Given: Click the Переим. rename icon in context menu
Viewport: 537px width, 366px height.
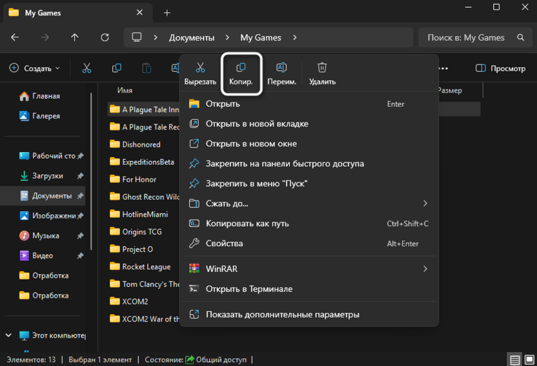Looking at the screenshot, I should click(281, 68).
